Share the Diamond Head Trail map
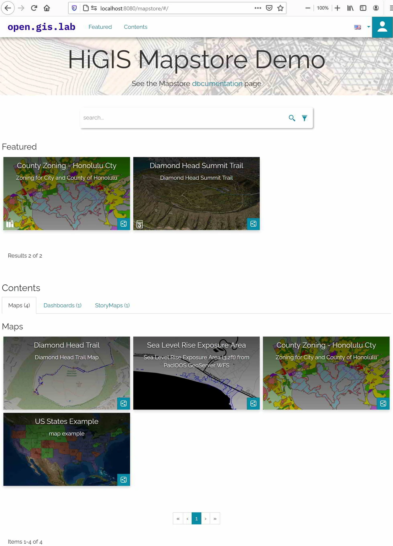Viewport: 393px width, 546px height. (x=123, y=403)
